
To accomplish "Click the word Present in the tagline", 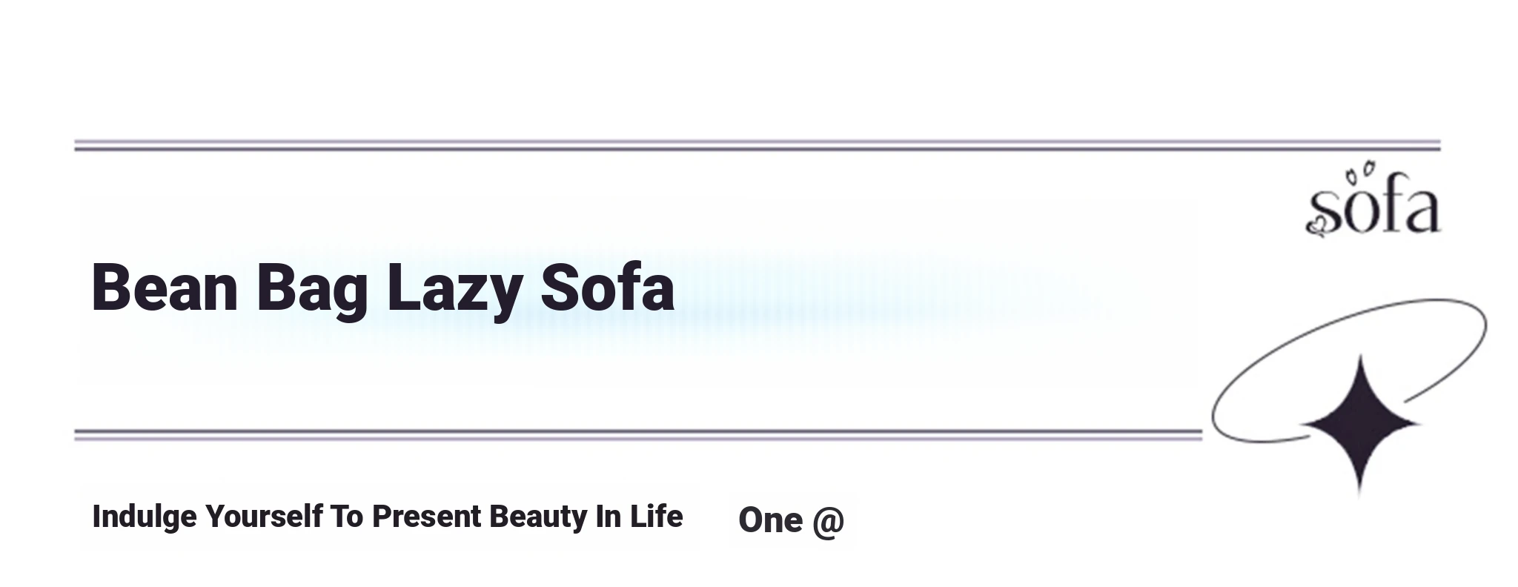I will pos(426,517).
